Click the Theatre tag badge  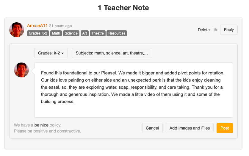98,33
